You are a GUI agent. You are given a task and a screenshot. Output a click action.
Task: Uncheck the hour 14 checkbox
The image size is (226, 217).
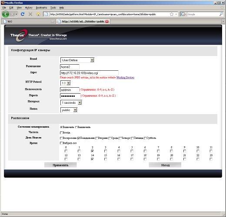coord(92,159)
